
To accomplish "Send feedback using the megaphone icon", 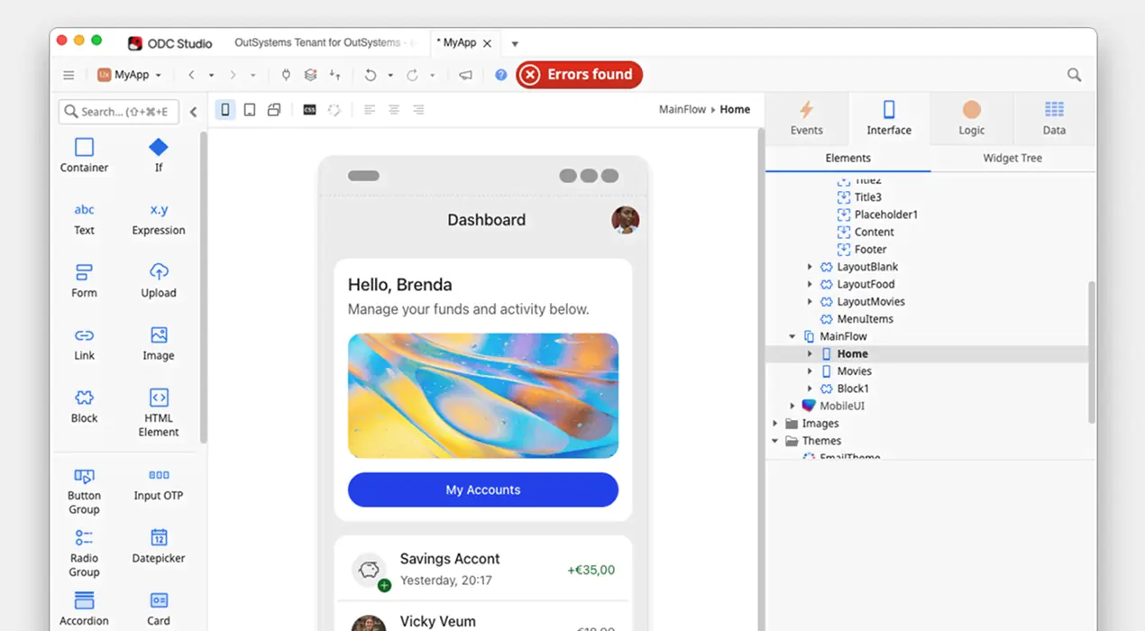I will pyautogui.click(x=464, y=75).
